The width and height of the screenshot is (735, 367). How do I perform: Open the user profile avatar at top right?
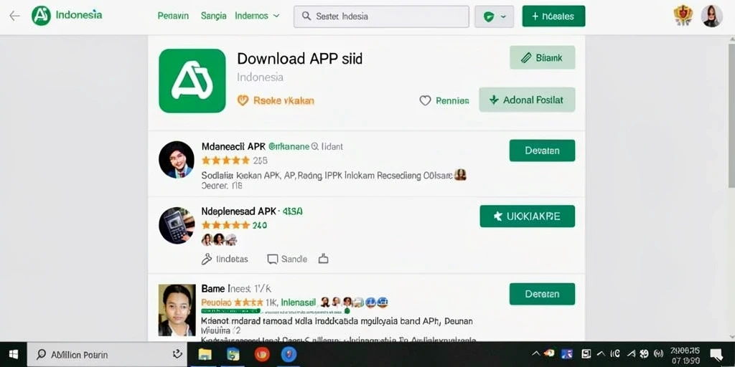coord(711,16)
